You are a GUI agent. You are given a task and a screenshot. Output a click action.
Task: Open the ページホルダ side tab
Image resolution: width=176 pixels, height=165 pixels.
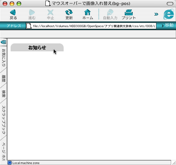(3, 151)
